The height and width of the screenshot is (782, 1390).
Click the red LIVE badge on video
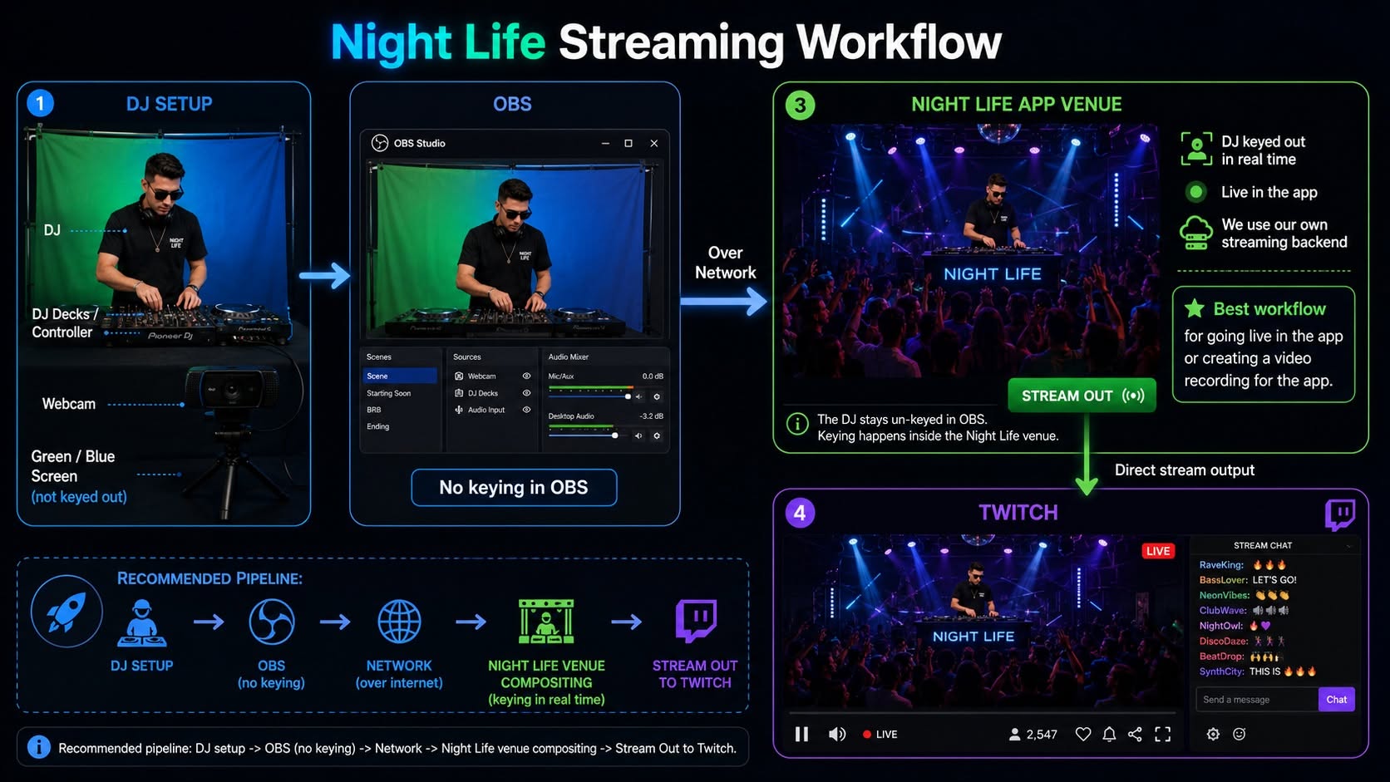coord(1158,551)
